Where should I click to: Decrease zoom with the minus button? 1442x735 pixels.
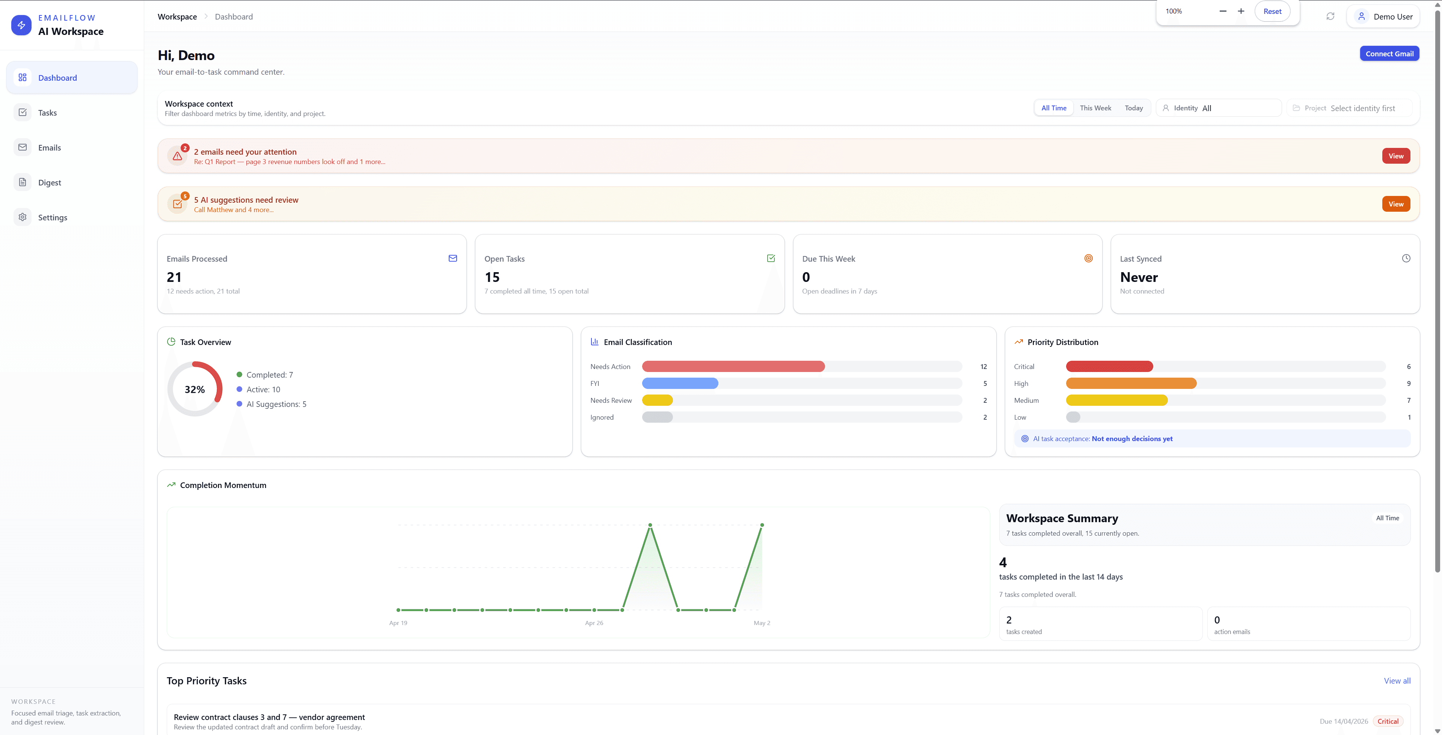point(1223,11)
